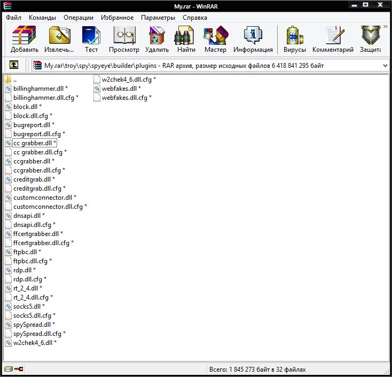Click the rdp.dll file icon
This screenshot has height=377, width=392.
click(x=8, y=270)
